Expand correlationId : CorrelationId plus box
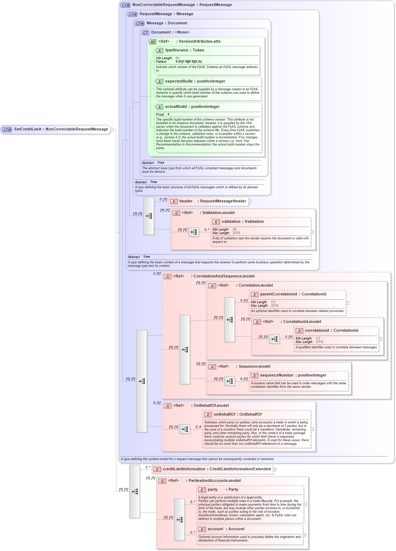Screen dimensions: 396x551 pos(380,339)
